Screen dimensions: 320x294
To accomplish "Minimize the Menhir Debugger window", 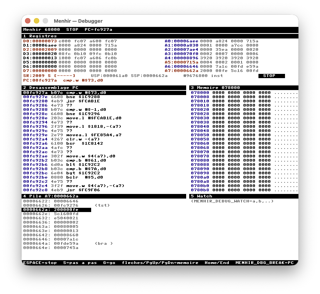I will tap(37, 21).
